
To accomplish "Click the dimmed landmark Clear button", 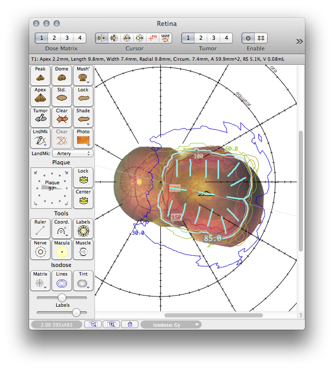I will 62,138.
